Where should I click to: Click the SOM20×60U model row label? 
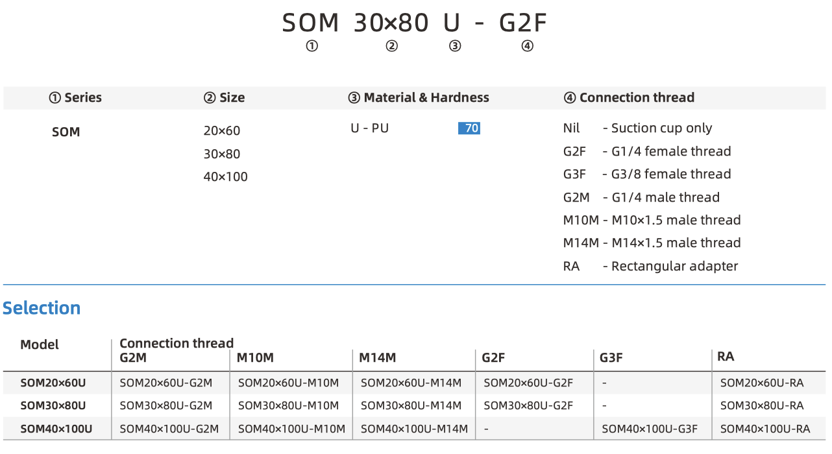click(x=53, y=383)
